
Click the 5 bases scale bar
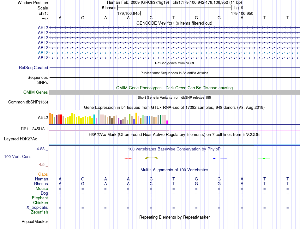coord(174,8)
